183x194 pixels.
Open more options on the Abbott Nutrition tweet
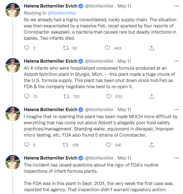tap(177, 61)
